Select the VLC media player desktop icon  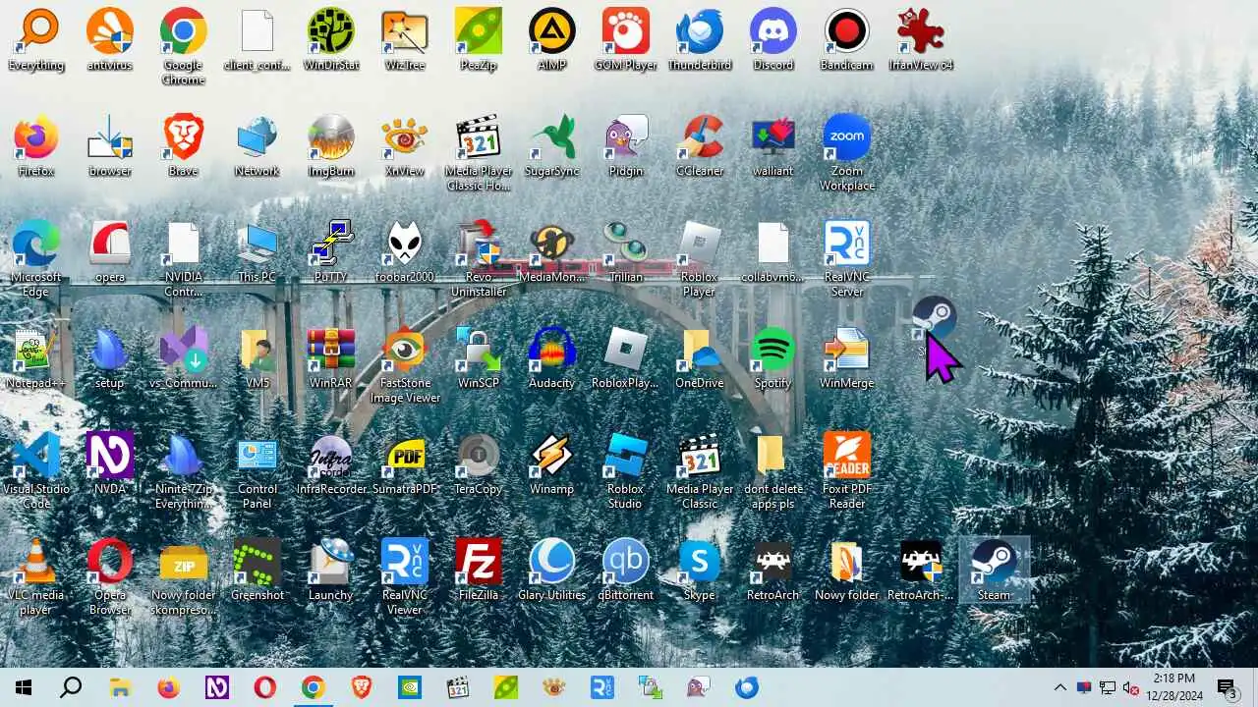point(36,576)
